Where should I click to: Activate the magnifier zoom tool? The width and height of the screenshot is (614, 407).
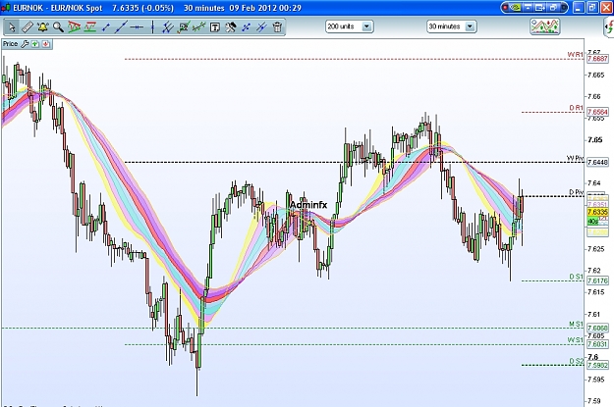[x=58, y=27]
